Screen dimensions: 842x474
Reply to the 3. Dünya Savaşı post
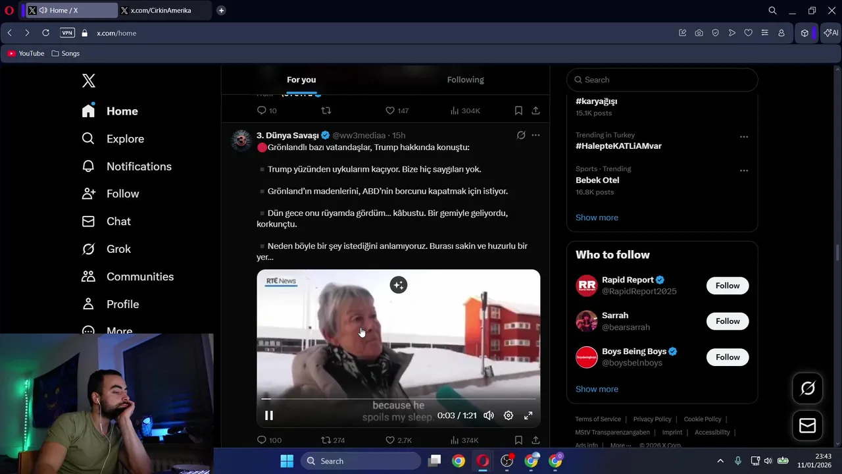coord(268,440)
